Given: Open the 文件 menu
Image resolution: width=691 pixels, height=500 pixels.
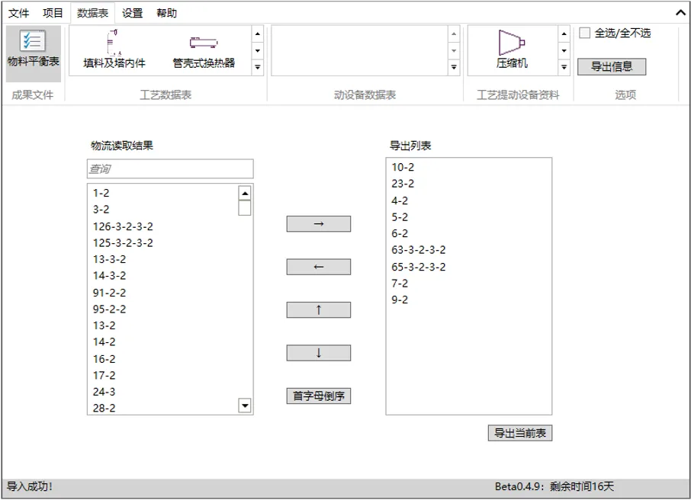Looking at the screenshot, I should (19, 13).
